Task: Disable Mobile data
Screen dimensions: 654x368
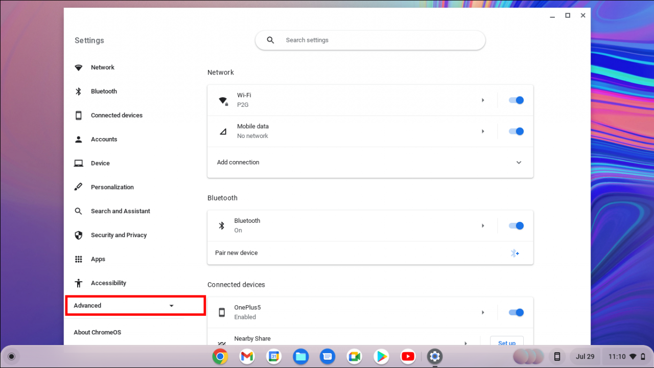Action: coord(516,131)
